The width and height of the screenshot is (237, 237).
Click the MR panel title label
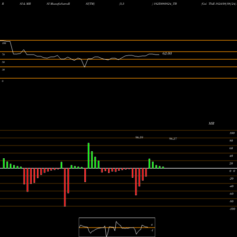coord(211,123)
